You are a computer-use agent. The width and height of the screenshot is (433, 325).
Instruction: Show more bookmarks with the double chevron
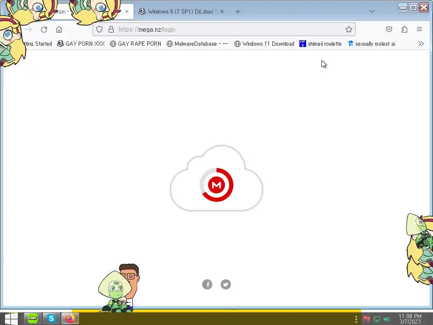tap(421, 44)
